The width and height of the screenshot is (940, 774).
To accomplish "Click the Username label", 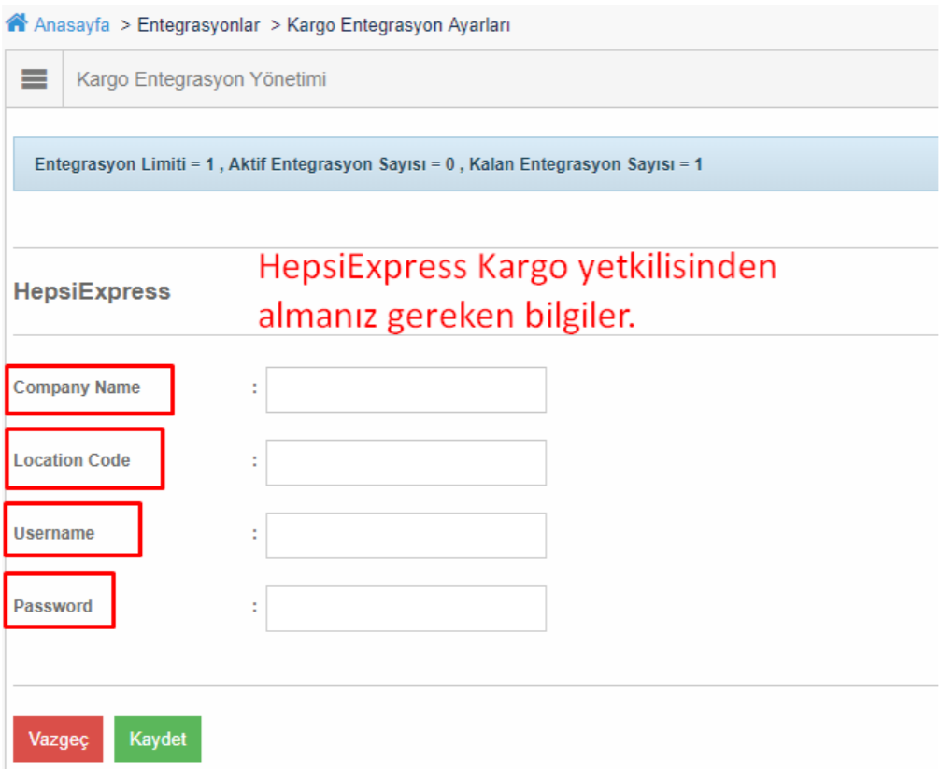I will click(x=54, y=533).
